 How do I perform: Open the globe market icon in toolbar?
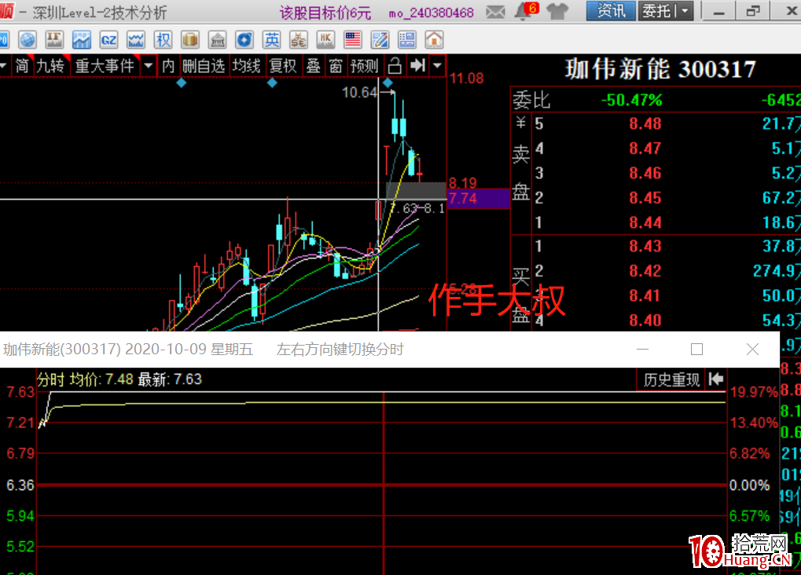28,40
